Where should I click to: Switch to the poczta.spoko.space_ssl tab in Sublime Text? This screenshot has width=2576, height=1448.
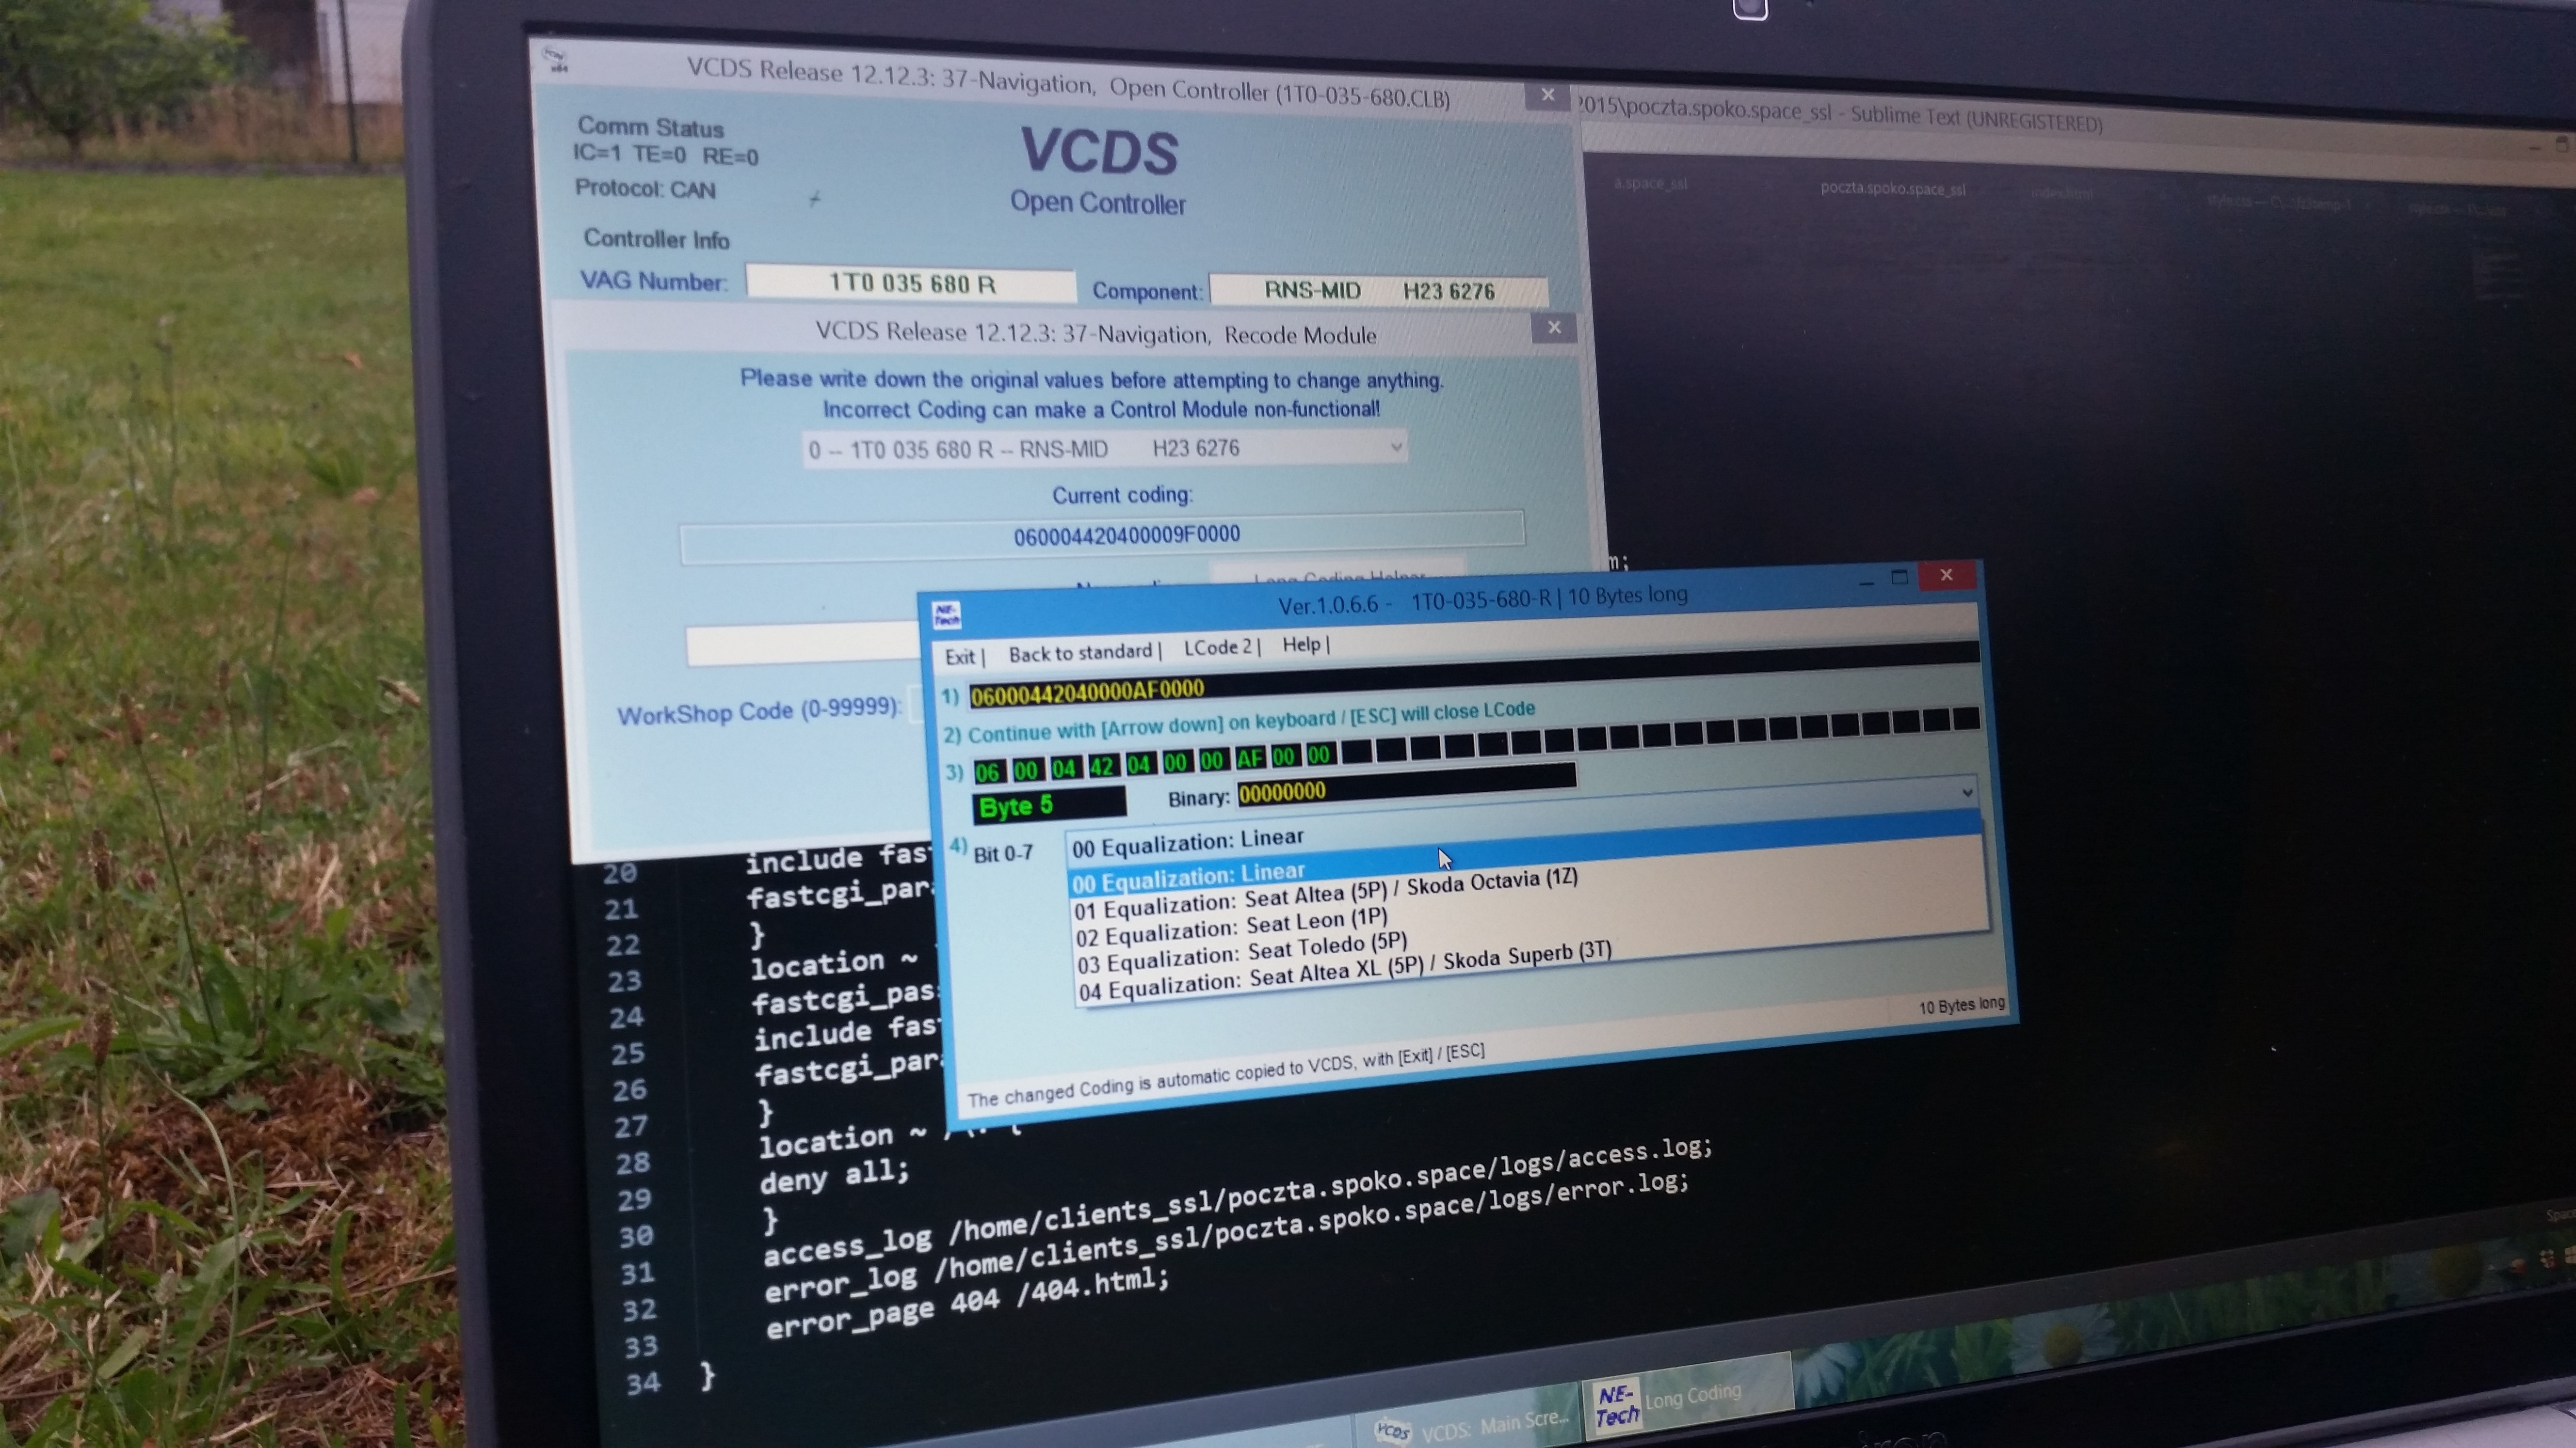[x=1892, y=188]
